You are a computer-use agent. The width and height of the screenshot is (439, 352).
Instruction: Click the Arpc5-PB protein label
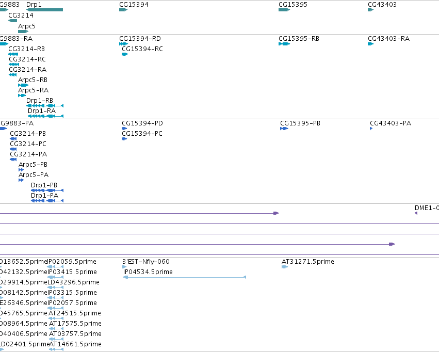(33, 164)
